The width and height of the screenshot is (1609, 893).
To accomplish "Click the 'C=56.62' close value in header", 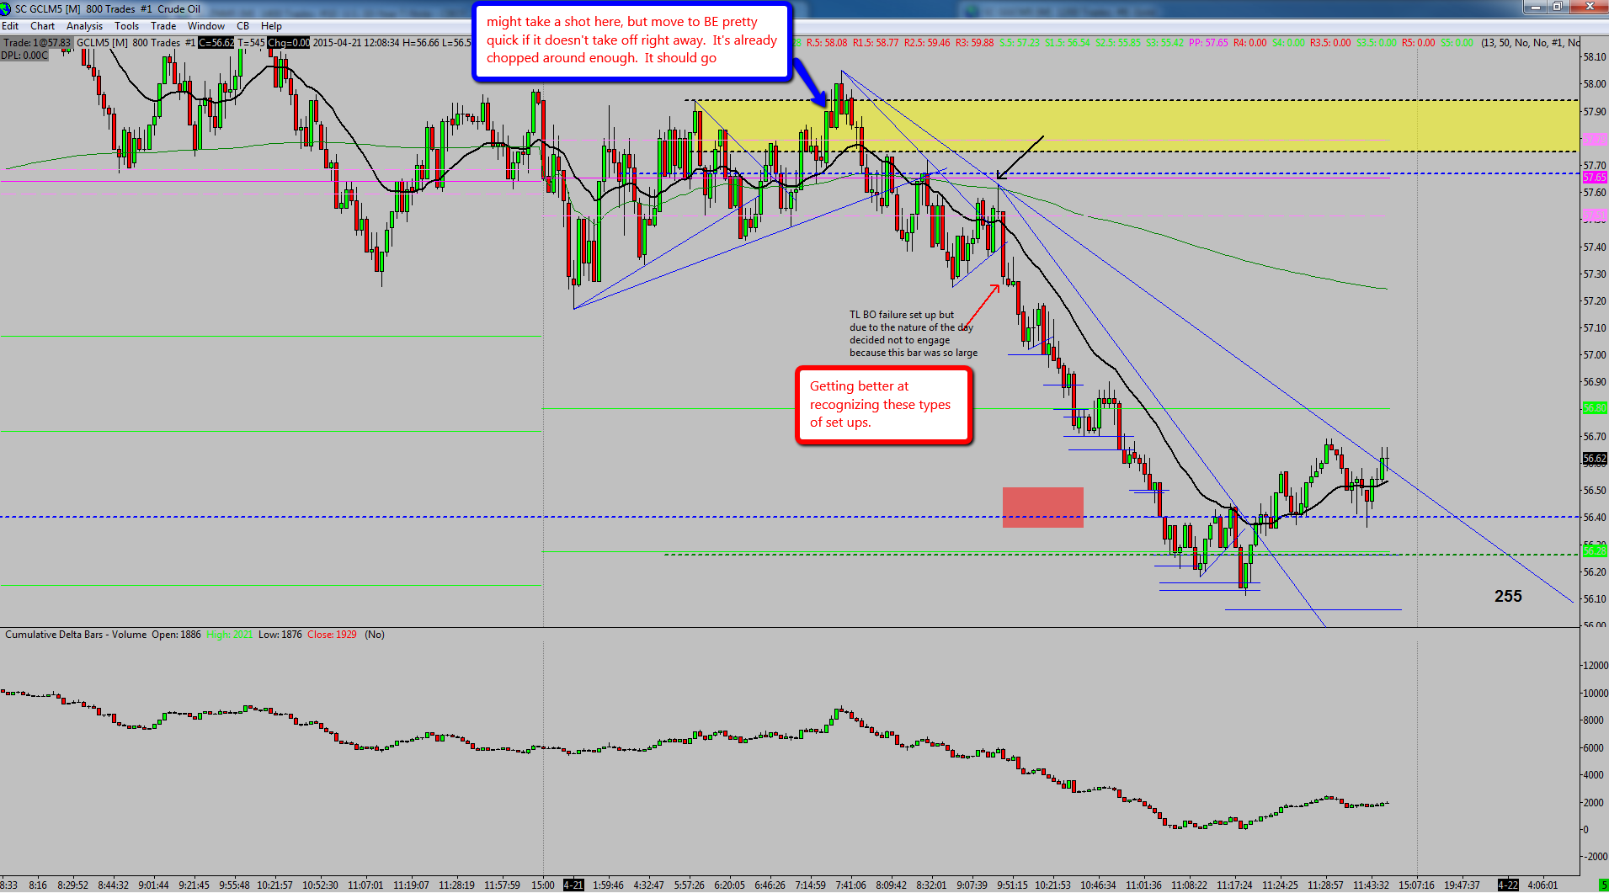I will click(216, 43).
